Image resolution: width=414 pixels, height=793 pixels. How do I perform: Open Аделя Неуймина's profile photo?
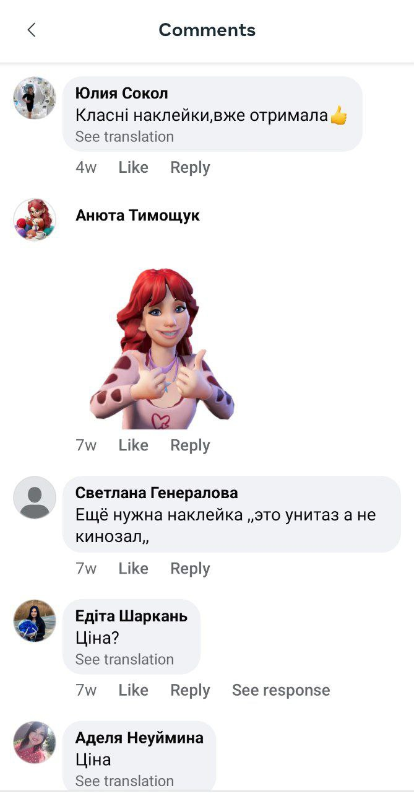pyautogui.click(x=35, y=742)
